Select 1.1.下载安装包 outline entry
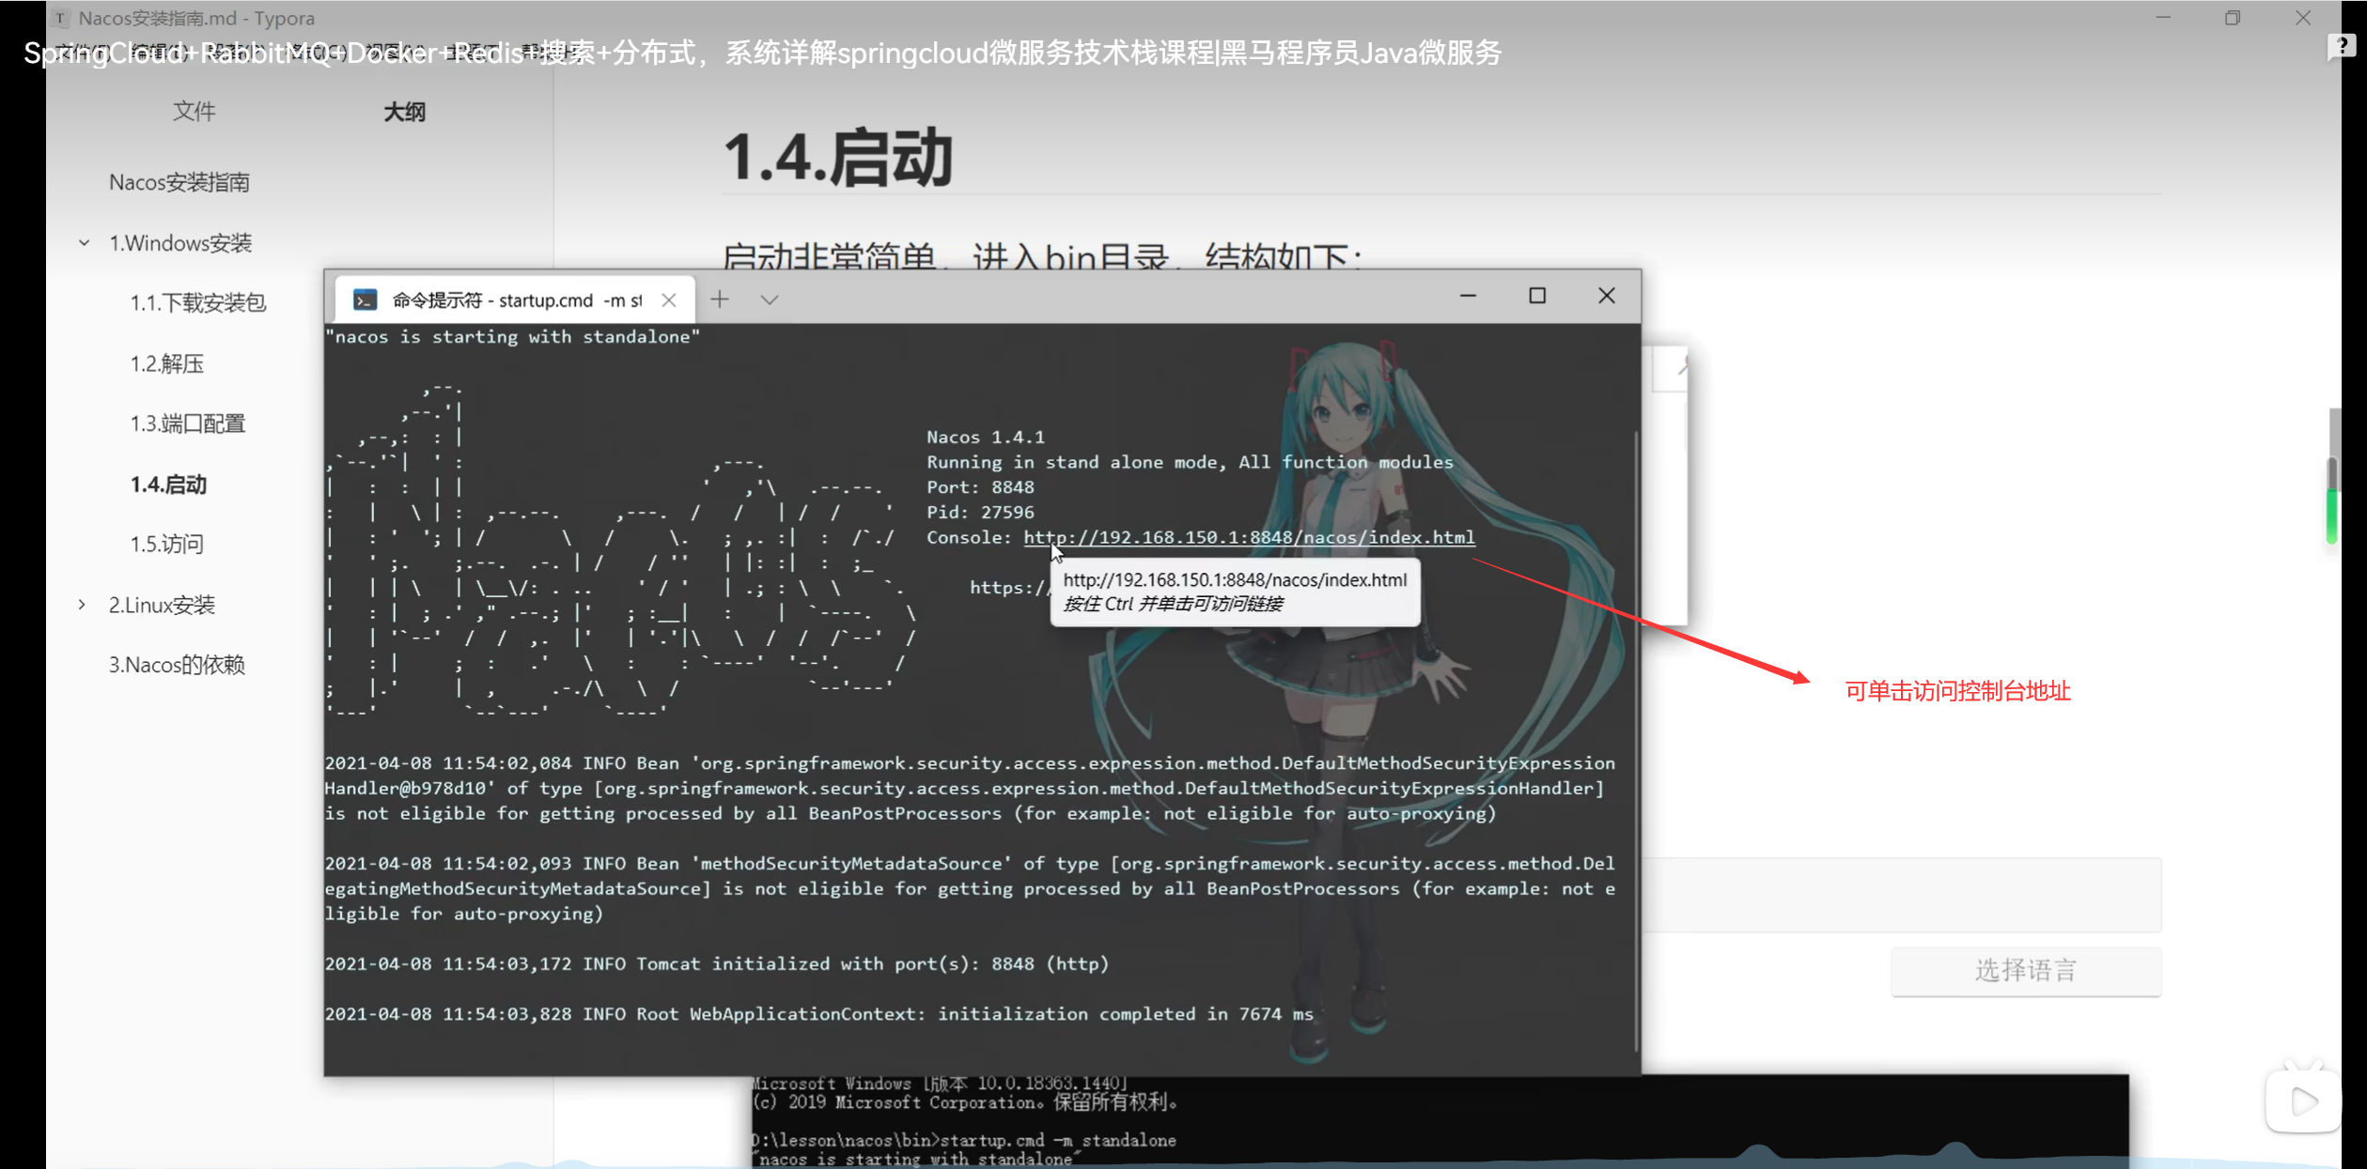The width and height of the screenshot is (2367, 1169). (x=198, y=302)
